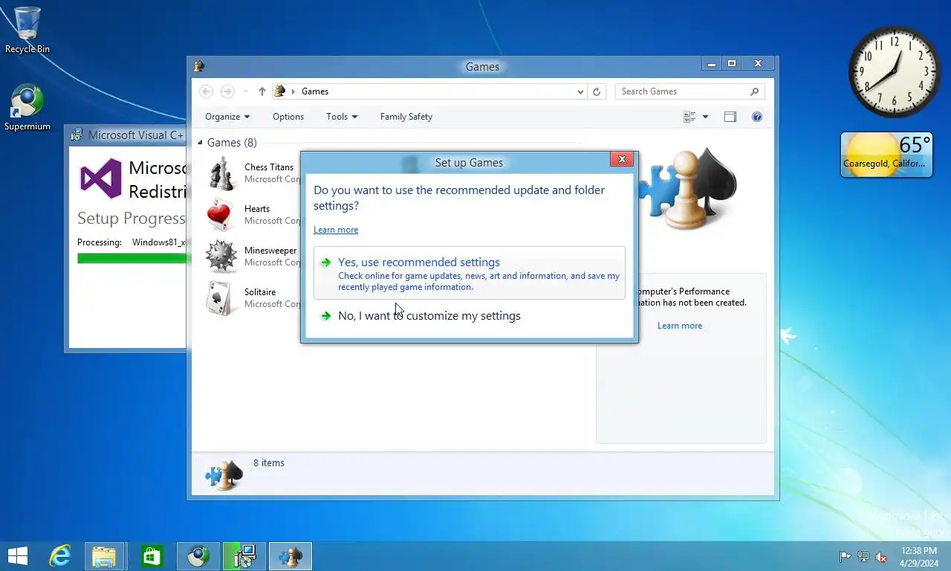Close the Set up Games dialog
951x571 pixels.
[x=622, y=159]
